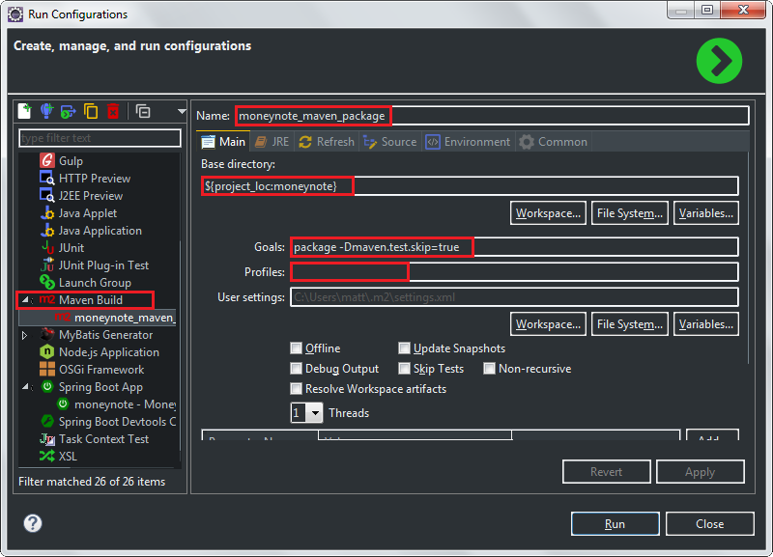This screenshot has height=557, width=773.
Task: Toggle the Skip Tests checkbox
Action: click(404, 369)
